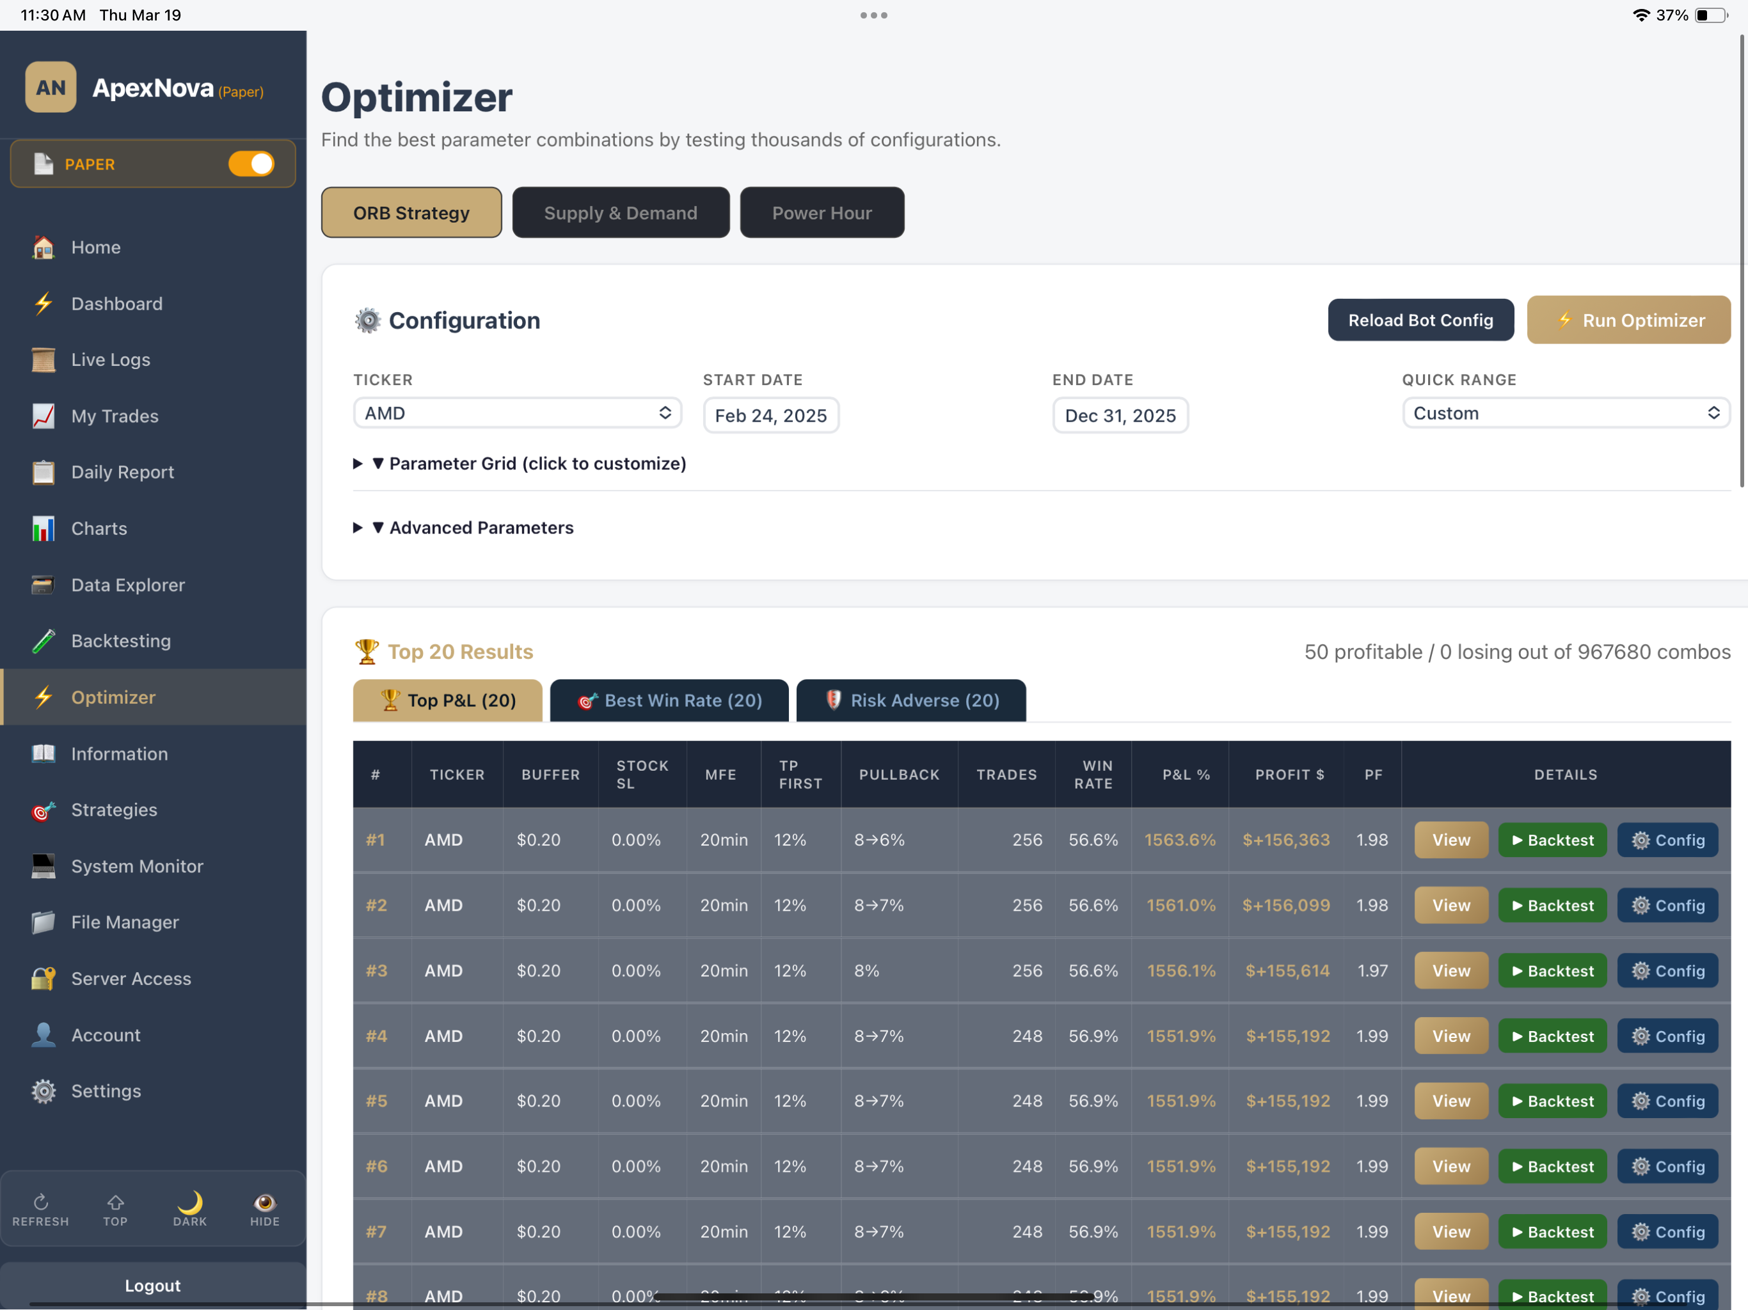Click the "$+156,099" profit value

tap(1287, 906)
